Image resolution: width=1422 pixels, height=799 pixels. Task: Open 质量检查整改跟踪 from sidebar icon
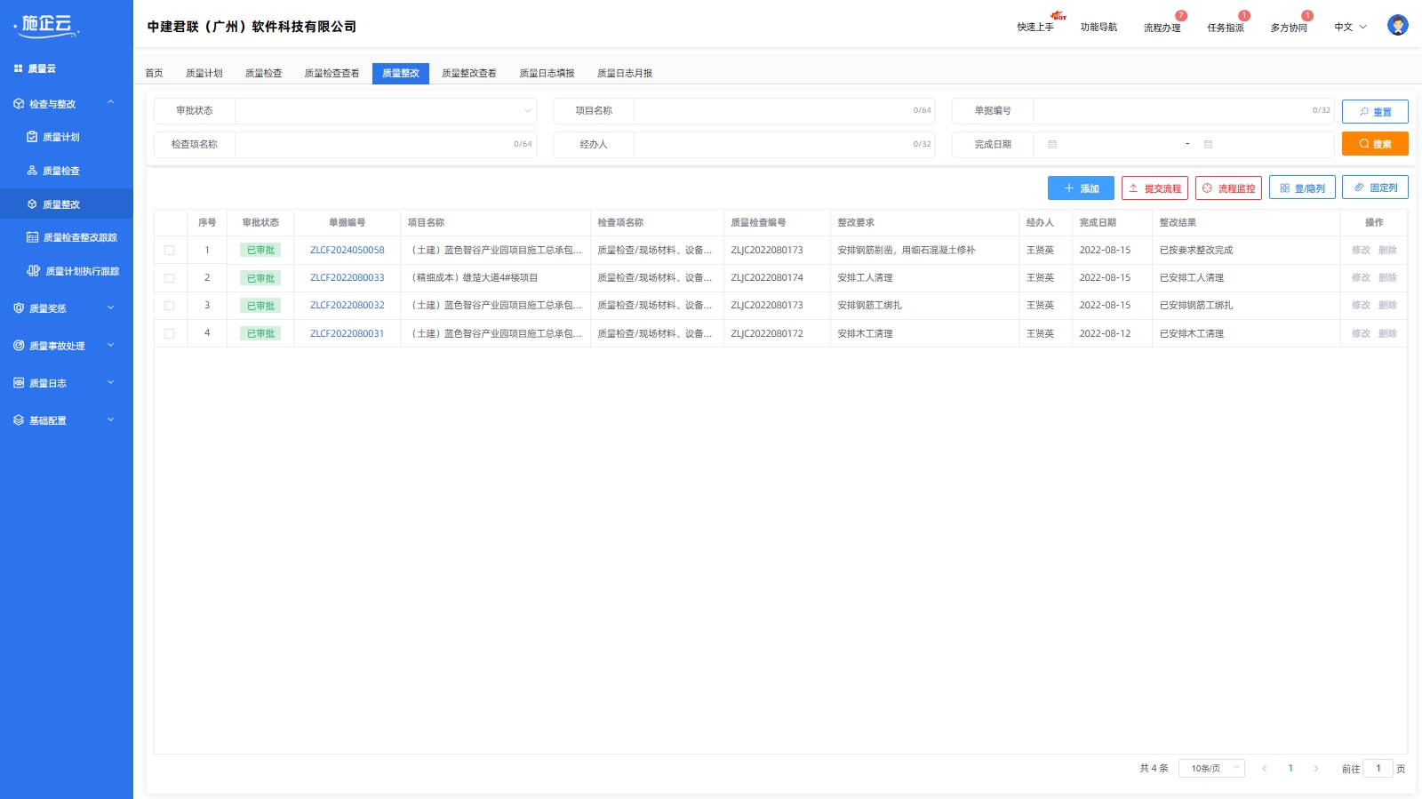(33, 237)
